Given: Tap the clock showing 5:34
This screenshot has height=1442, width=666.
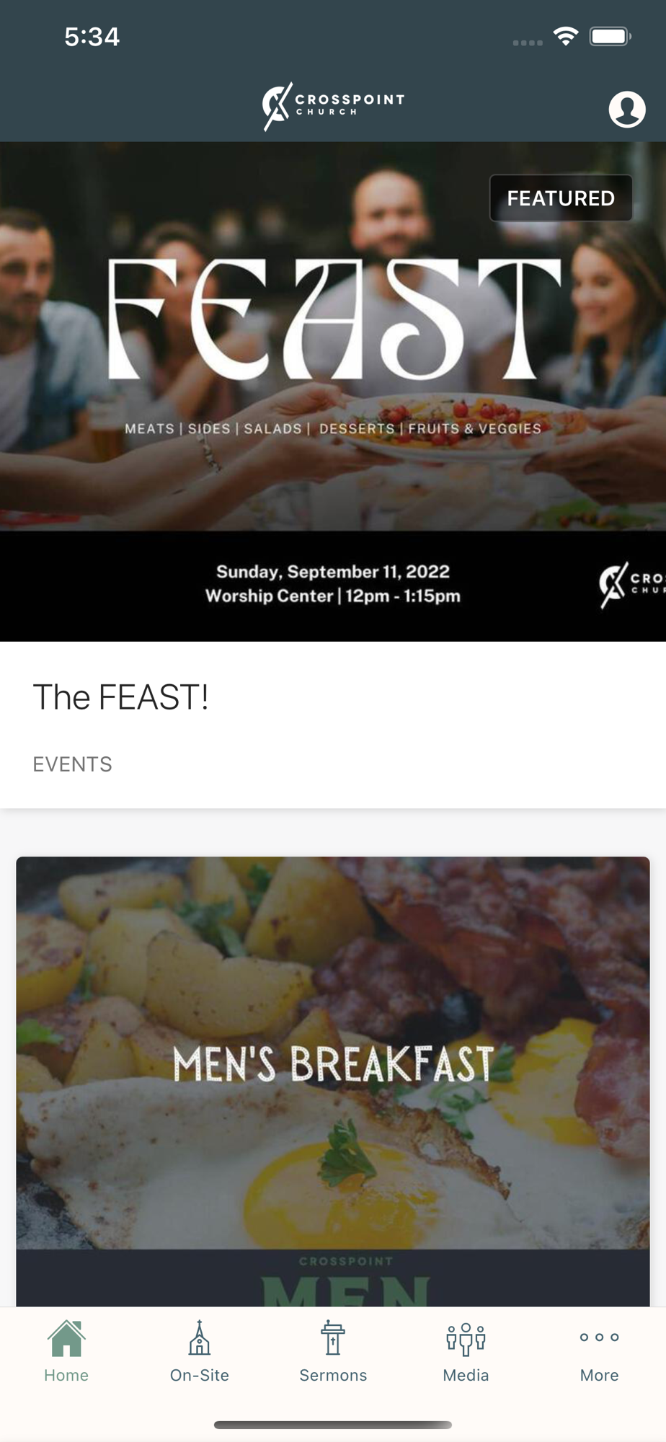Looking at the screenshot, I should [92, 37].
